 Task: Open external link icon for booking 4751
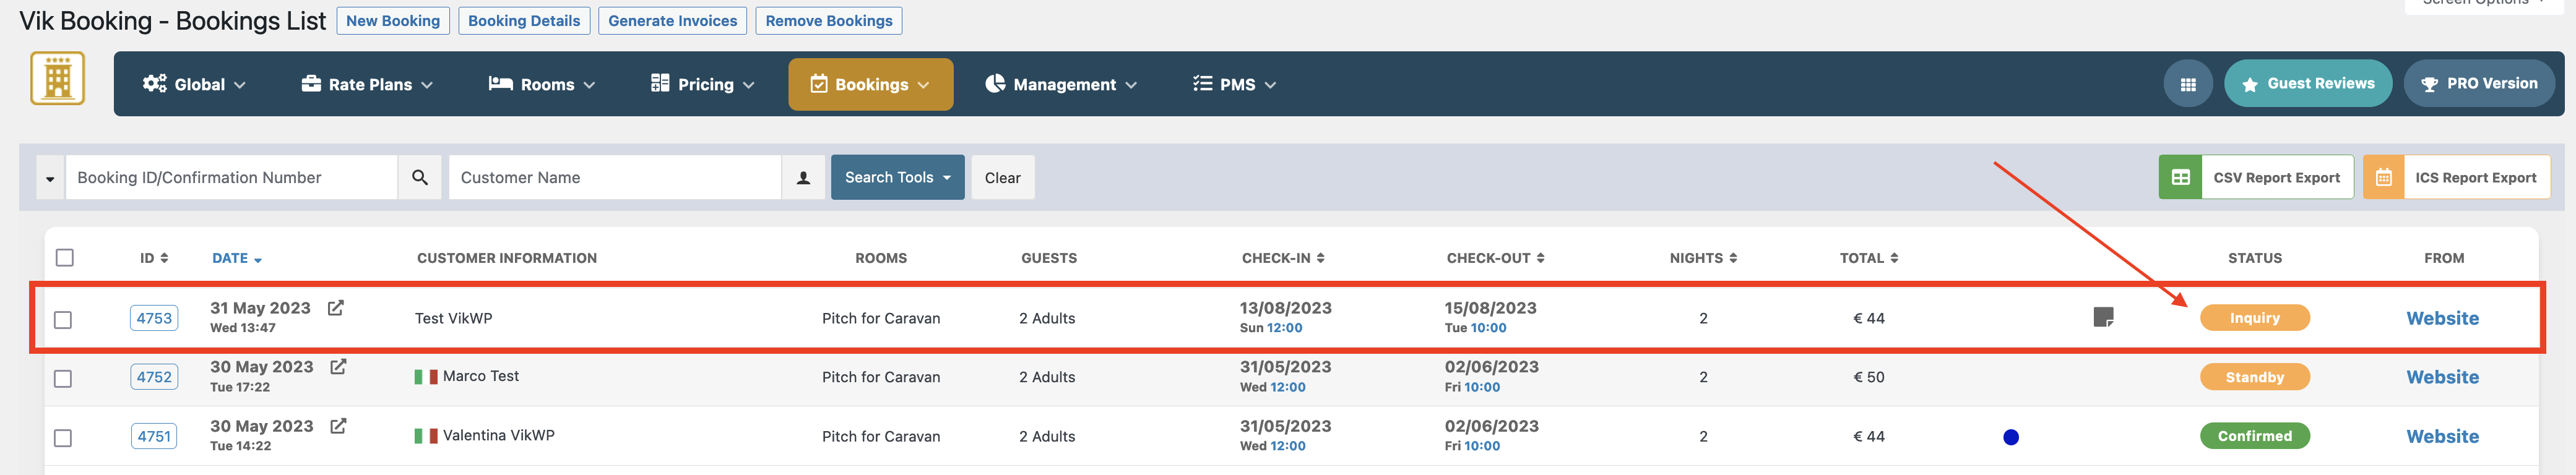click(x=338, y=426)
